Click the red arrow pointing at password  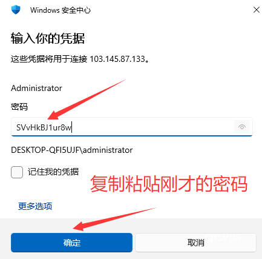(87, 99)
